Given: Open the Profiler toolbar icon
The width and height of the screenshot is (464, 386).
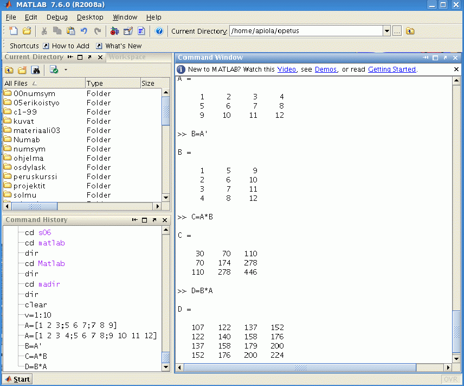Looking at the screenshot, I should 141,31.
